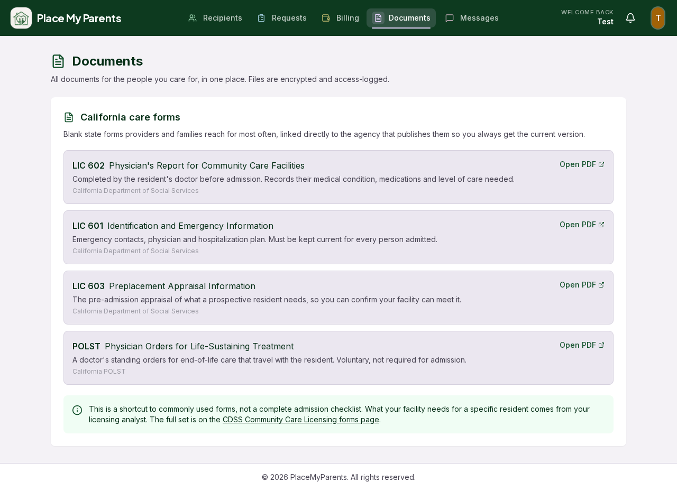
Task: Open the Billing tab
Action: [x=341, y=18]
